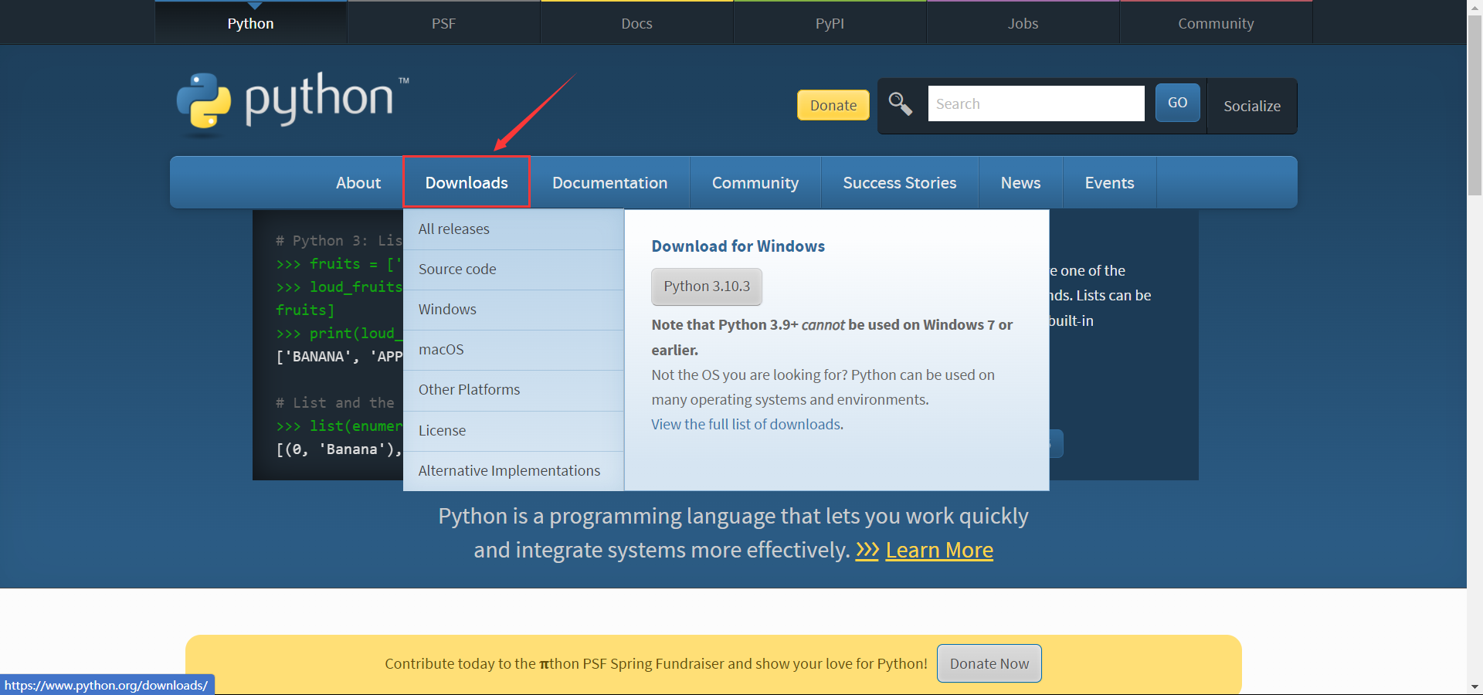Open the Events navigation menu
The width and height of the screenshot is (1483, 695).
1109,182
